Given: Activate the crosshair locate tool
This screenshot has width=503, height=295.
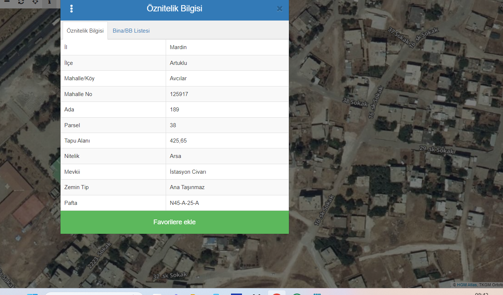Looking at the screenshot, I should pyautogui.click(x=35, y=2).
